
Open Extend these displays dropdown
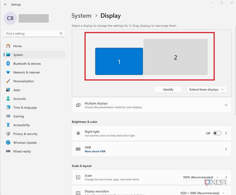[207, 89]
